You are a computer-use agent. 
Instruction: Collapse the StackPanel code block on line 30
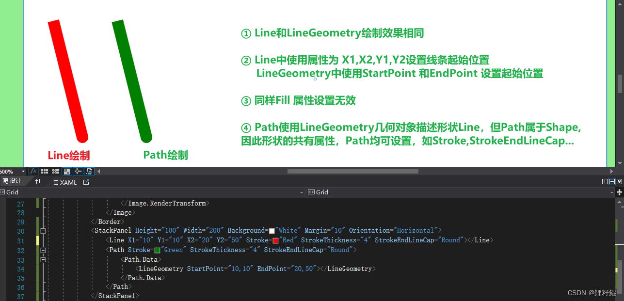[43, 231]
